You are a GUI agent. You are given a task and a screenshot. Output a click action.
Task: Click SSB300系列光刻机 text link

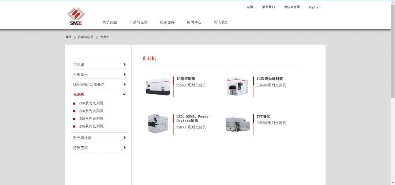(x=191, y=127)
